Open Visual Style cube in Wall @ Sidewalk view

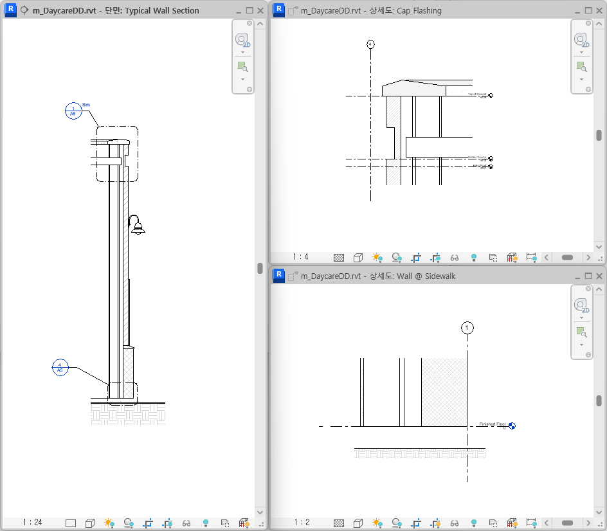click(x=358, y=523)
